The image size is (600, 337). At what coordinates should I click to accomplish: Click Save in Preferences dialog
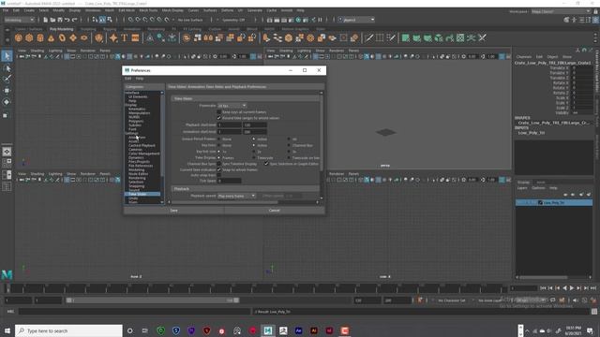tap(173, 210)
